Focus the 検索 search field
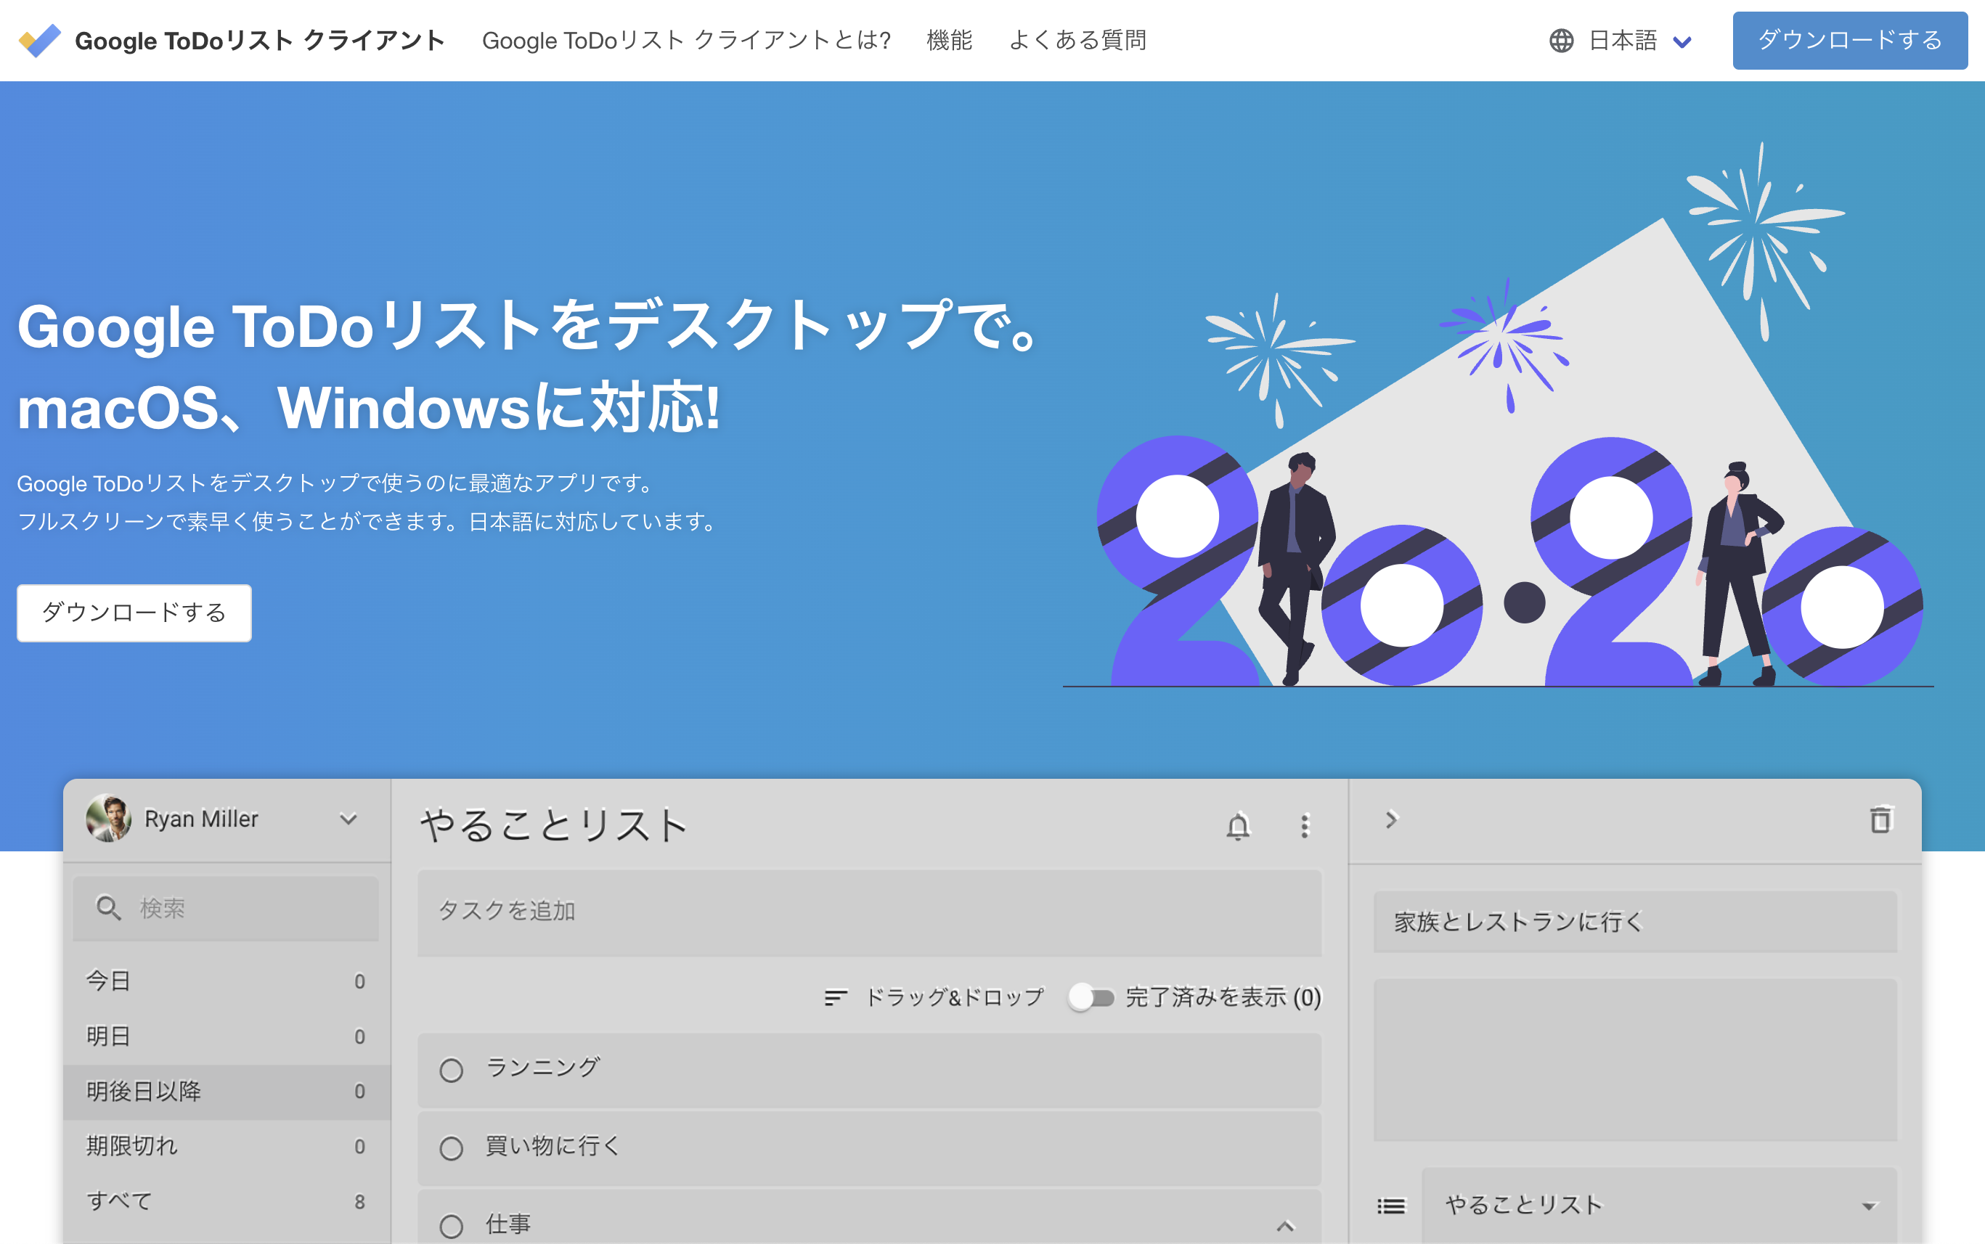 point(226,908)
